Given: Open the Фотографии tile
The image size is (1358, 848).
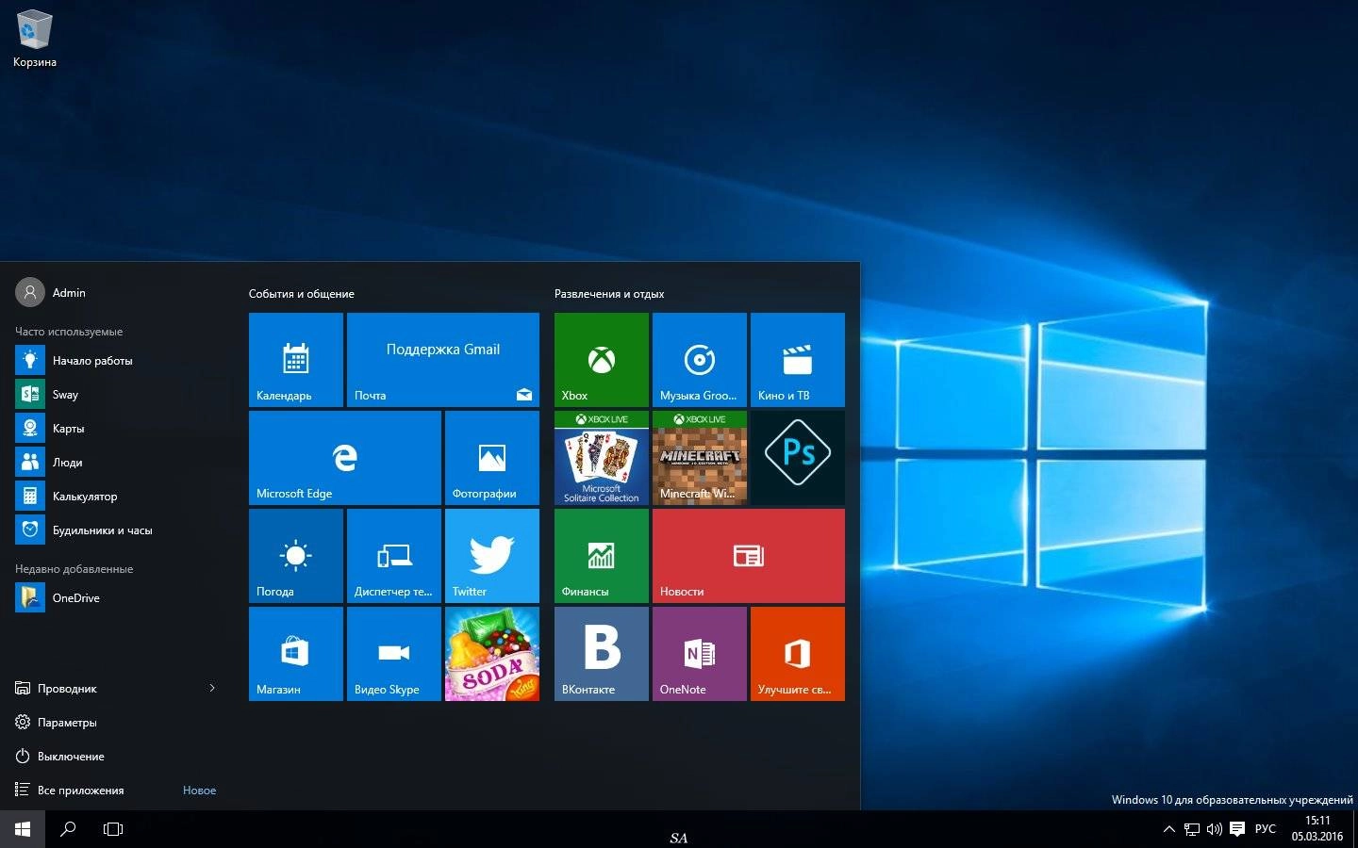Looking at the screenshot, I should coord(492,458).
